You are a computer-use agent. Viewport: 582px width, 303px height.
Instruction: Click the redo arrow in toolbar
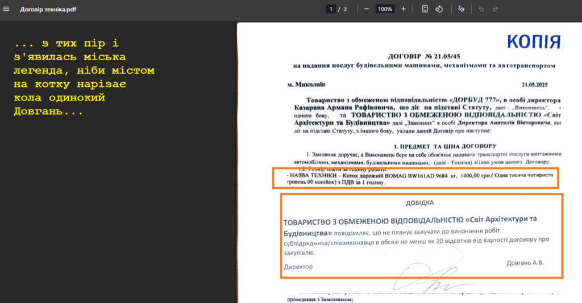pos(496,9)
